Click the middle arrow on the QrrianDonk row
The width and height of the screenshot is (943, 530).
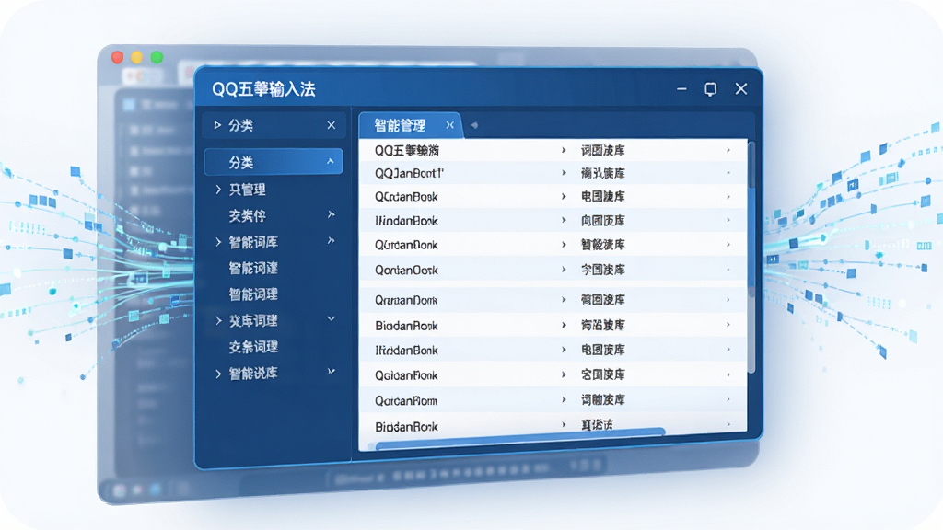(564, 299)
